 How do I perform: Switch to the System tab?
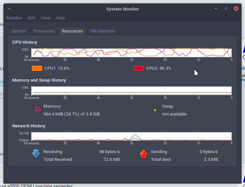[19, 31]
